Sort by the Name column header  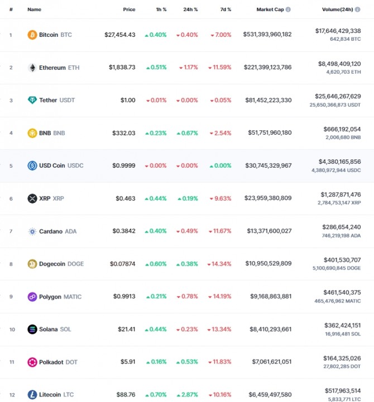coord(34,10)
